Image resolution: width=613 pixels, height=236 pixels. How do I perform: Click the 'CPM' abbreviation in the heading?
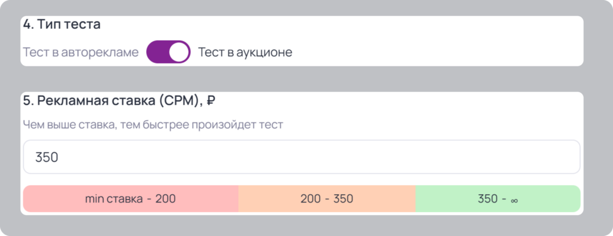click(x=178, y=101)
